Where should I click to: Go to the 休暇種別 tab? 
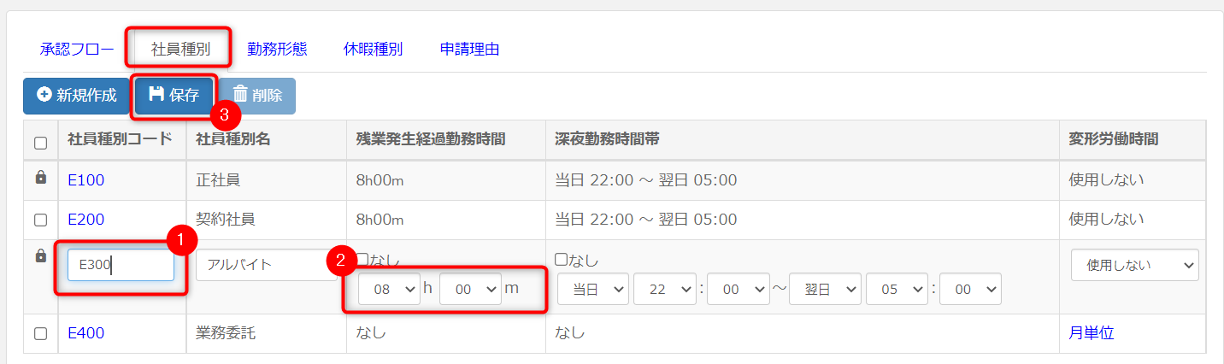click(x=373, y=49)
